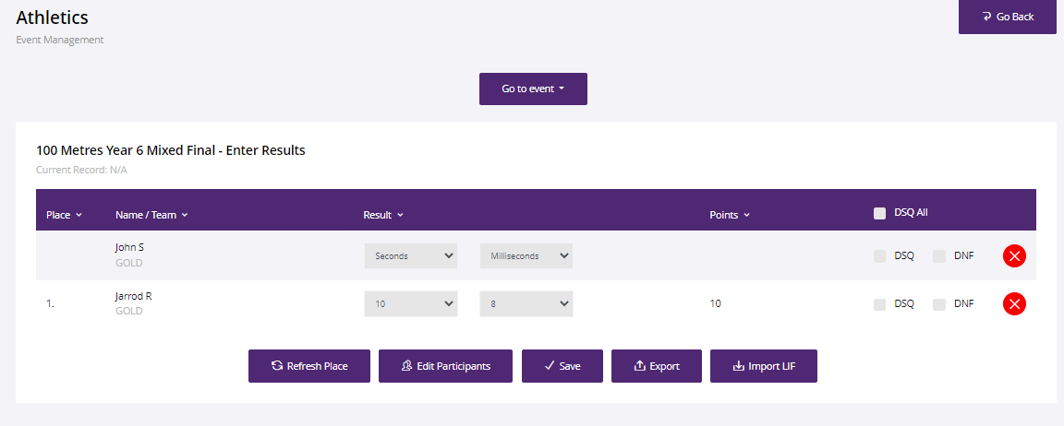Click the Refresh Place button

[x=308, y=366]
